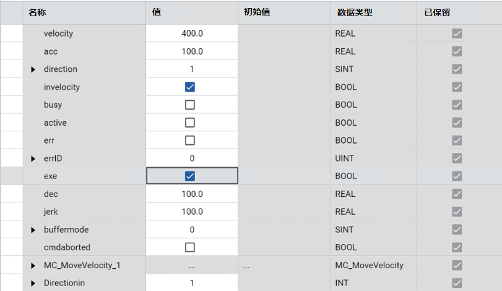
Task: Click the 数据类型 column header
Action: coord(355,12)
